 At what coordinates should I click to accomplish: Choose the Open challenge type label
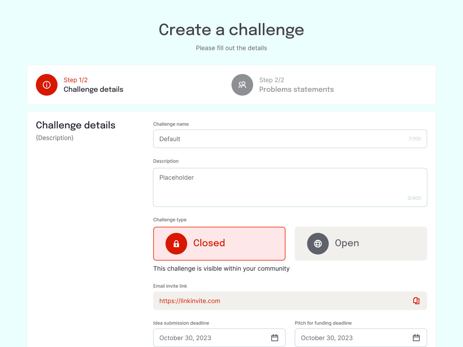click(347, 243)
